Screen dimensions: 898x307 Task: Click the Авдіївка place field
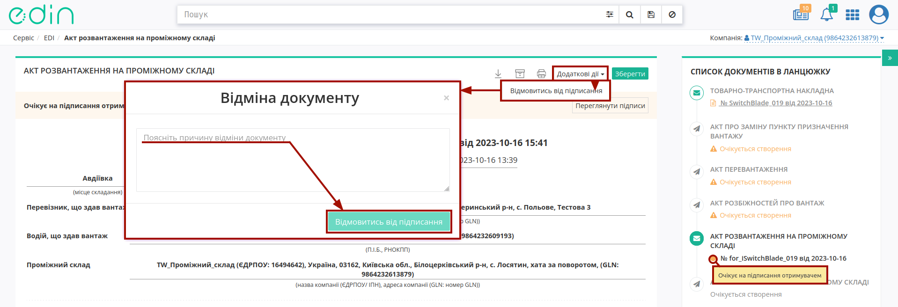[97, 178]
